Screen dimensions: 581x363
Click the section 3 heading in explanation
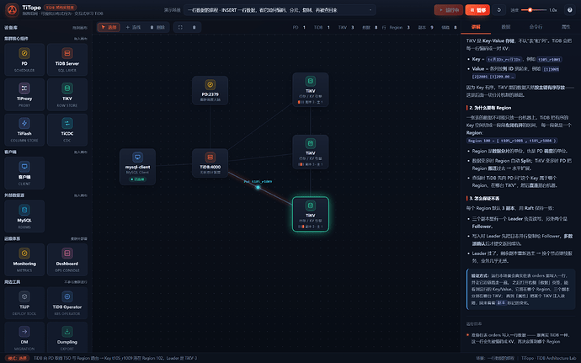tap(484, 199)
